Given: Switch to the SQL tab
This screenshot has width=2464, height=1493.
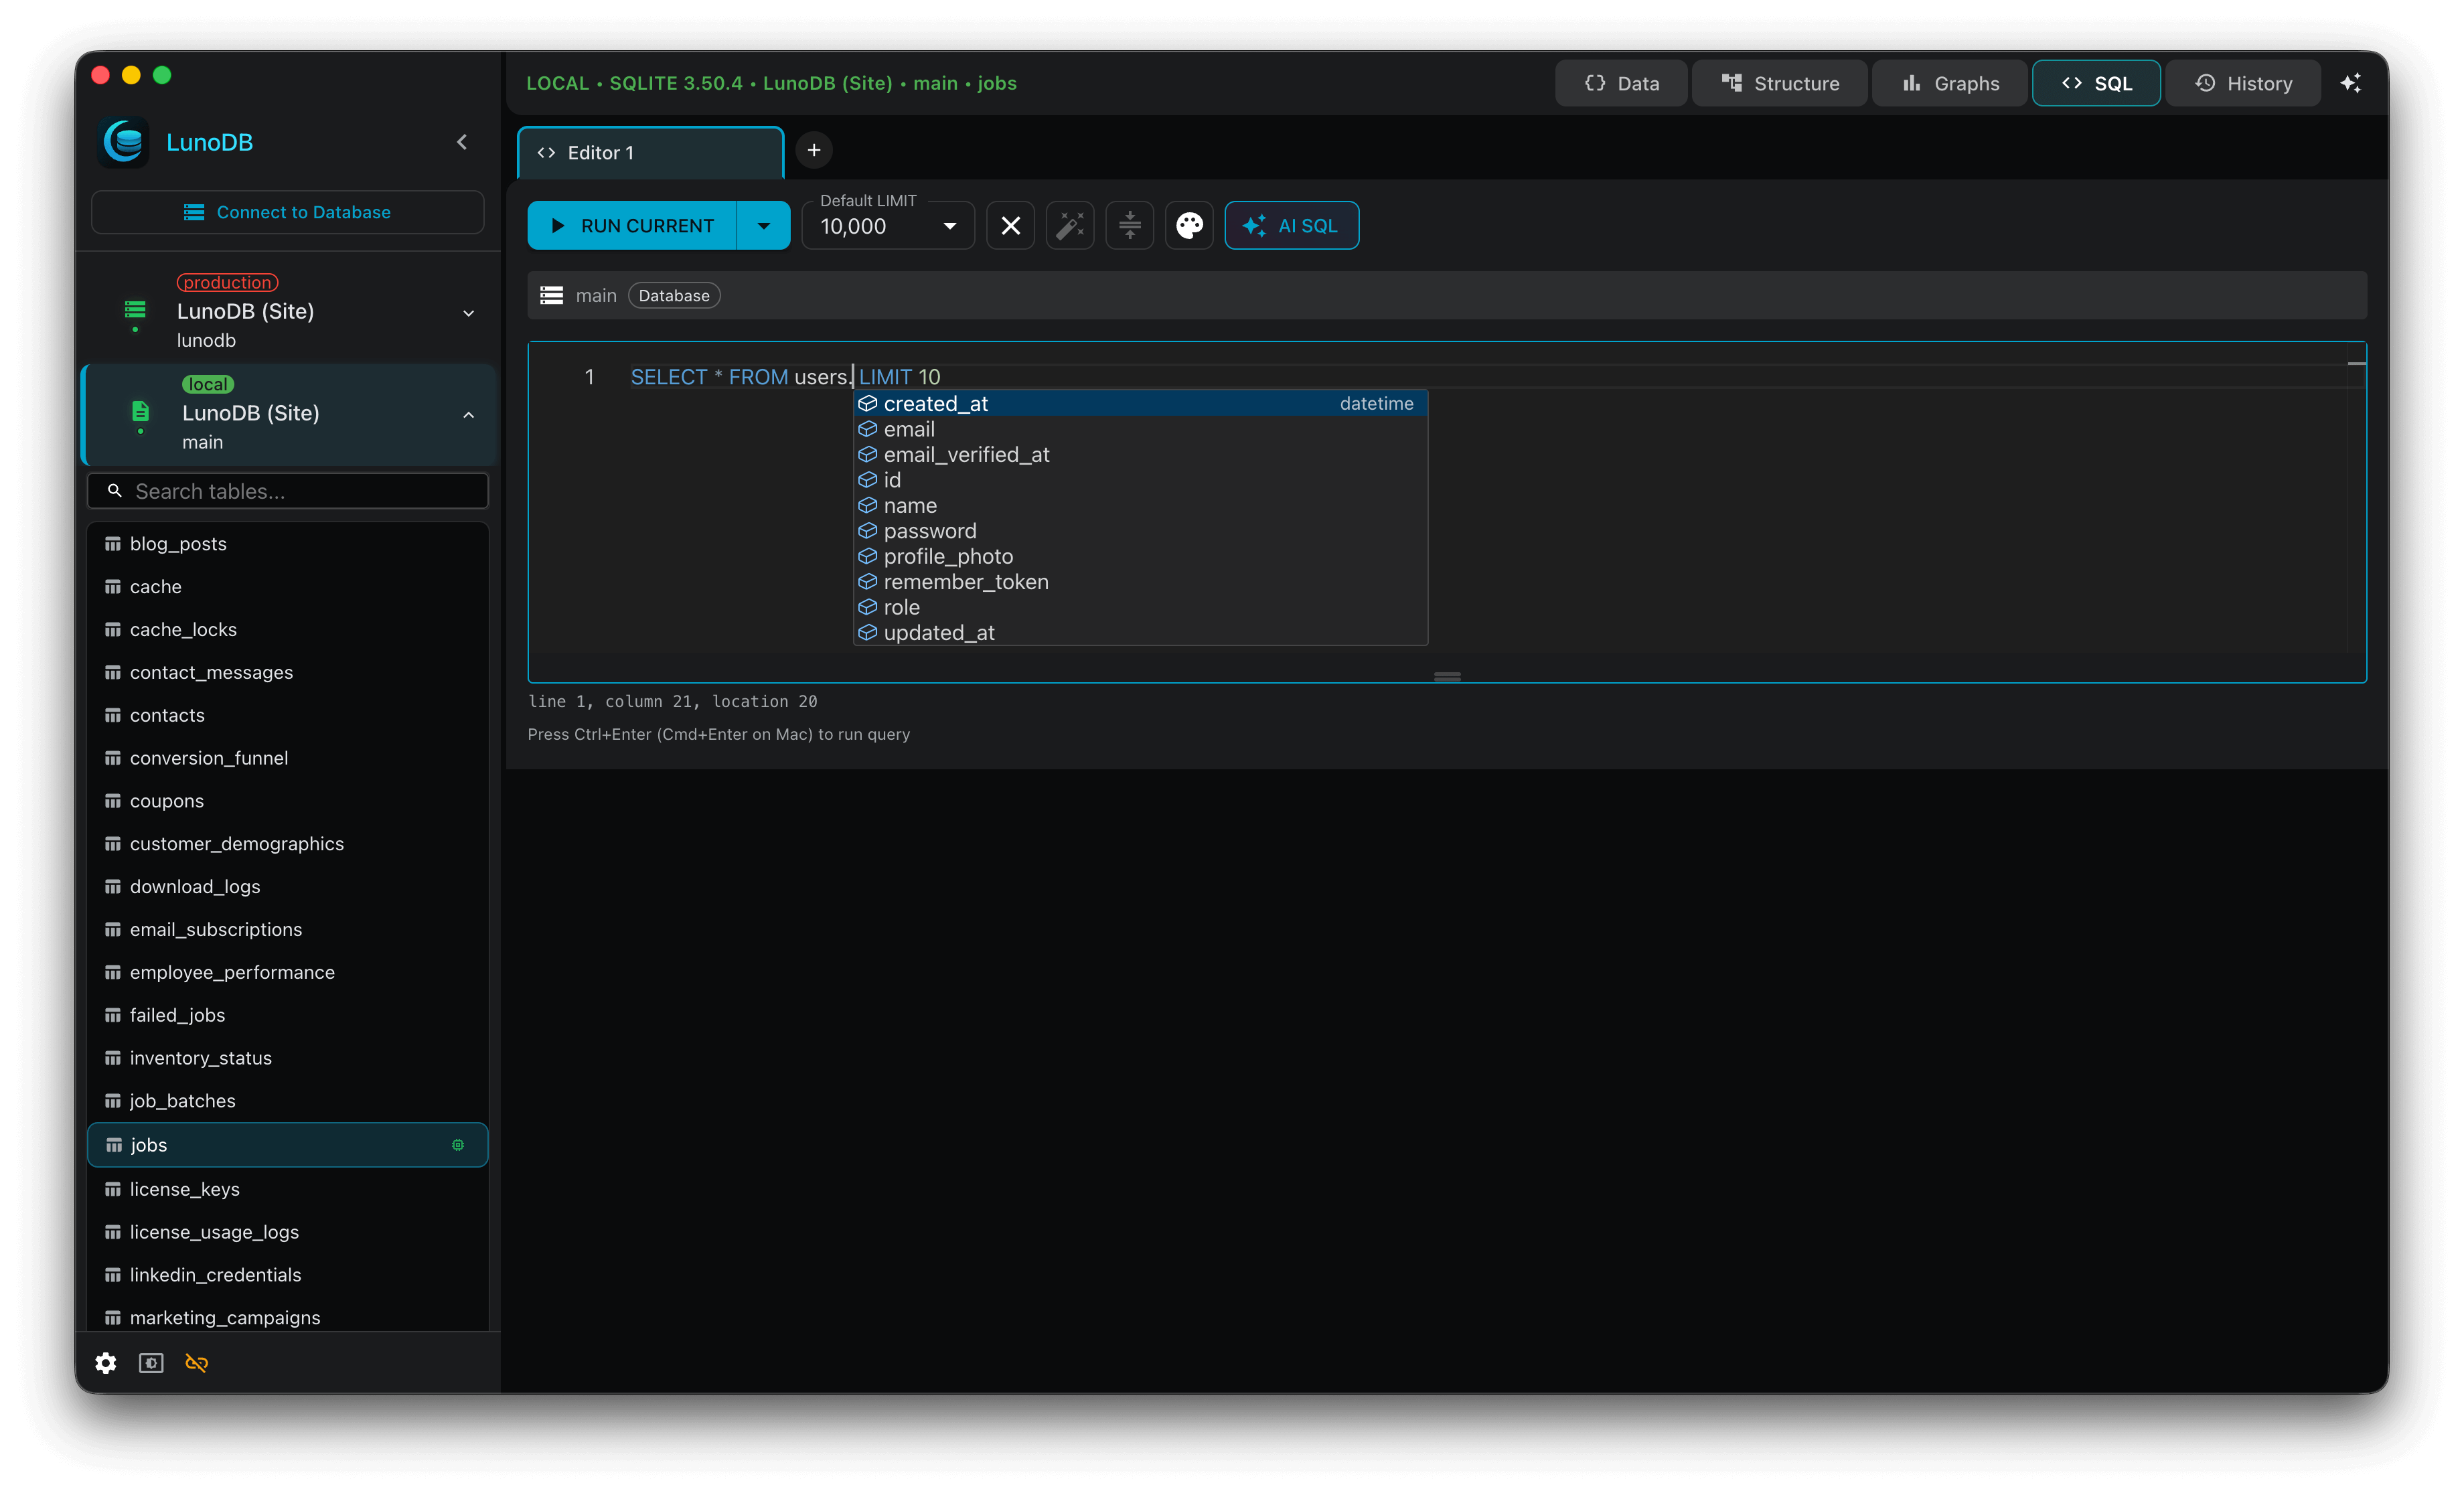Looking at the screenshot, I should (x=2097, y=83).
